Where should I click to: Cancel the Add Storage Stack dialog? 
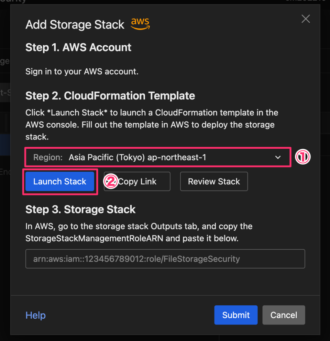click(x=284, y=315)
